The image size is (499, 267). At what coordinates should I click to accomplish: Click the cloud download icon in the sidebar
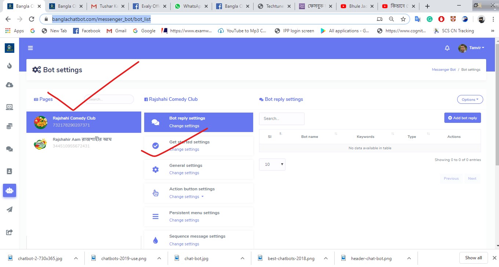(x=10, y=85)
